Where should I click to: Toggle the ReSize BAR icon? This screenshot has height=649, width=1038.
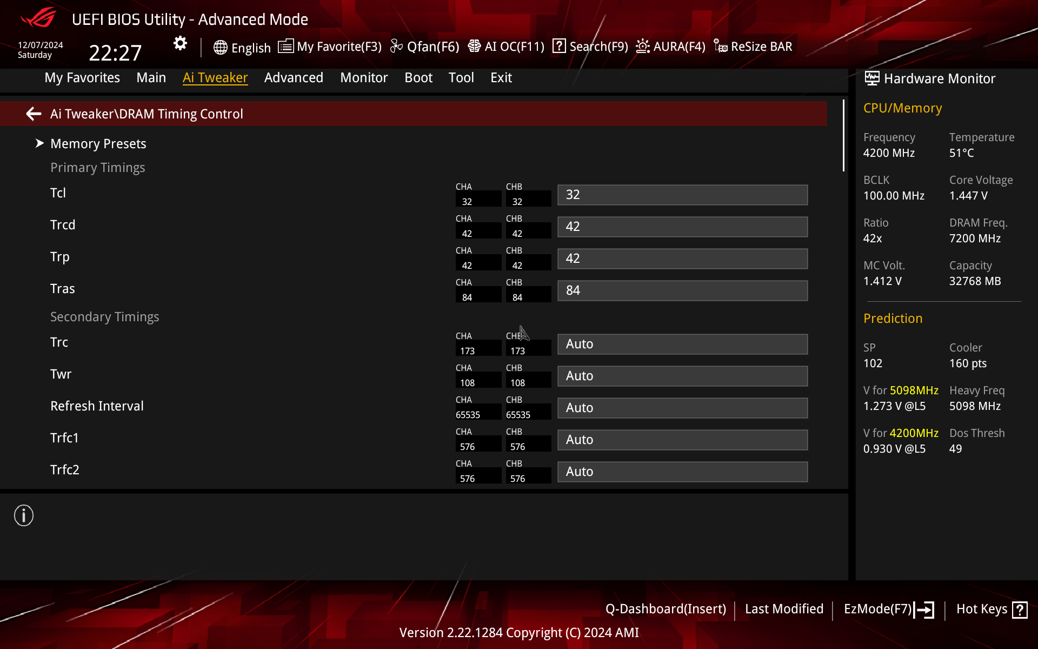click(x=720, y=46)
